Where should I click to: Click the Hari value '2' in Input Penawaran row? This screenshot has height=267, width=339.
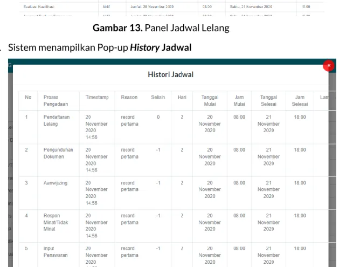182,249
